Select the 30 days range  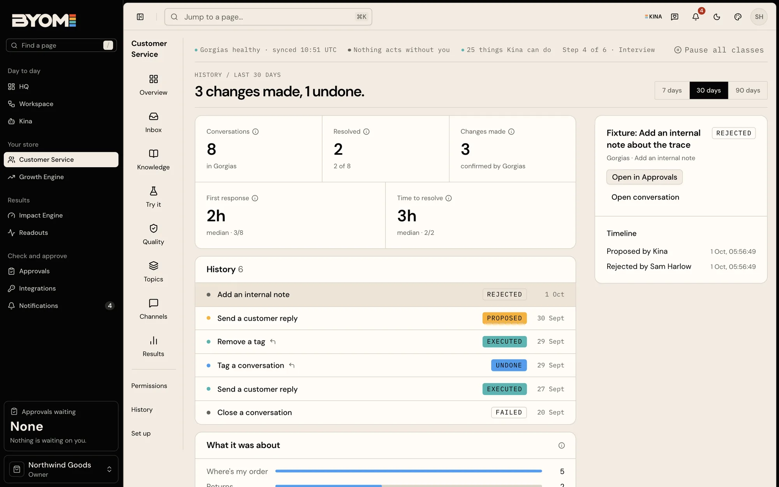pyautogui.click(x=709, y=90)
